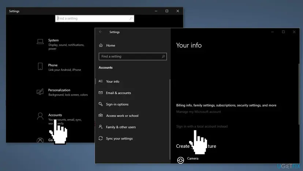Click the Your info sidebar icon
Screen dimensions: 303x171
coord(101,81)
